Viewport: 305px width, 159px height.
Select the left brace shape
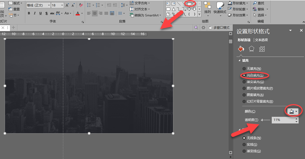tap(189, 14)
